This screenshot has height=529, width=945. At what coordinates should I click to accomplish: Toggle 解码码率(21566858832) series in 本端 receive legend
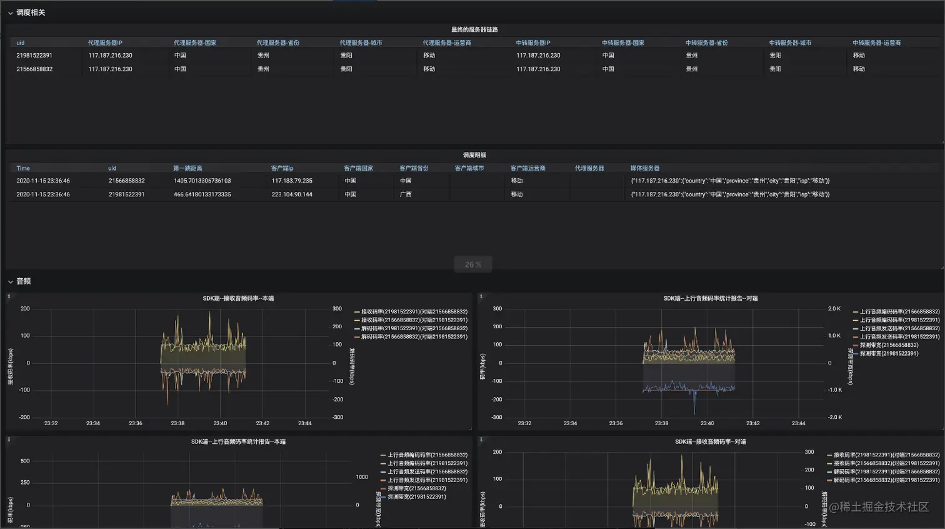click(x=414, y=336)
